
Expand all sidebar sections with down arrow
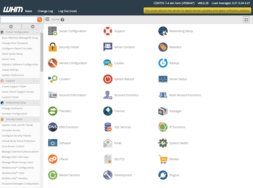(x=33, y=26)
